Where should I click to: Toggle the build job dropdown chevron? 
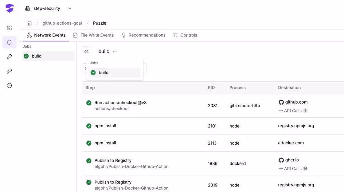pyautogui.click(x=114, y=52)
